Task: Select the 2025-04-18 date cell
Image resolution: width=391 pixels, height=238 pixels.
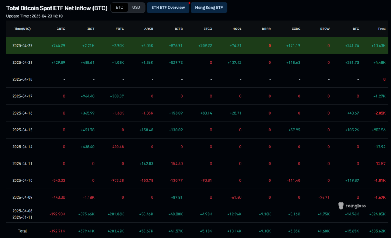Action: pyautogui.click(x=23, y=79)
